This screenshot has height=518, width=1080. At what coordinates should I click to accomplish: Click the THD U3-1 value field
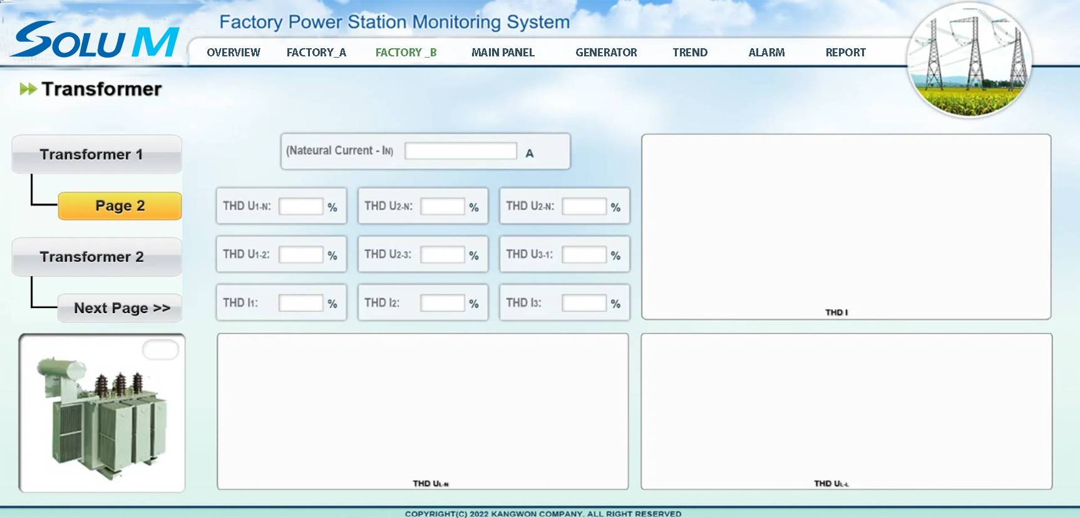point(584,255)
